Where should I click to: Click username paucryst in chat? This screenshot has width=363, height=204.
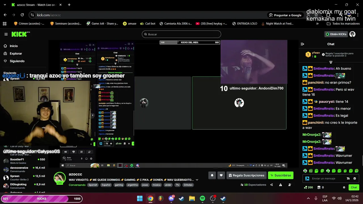[327, 101]
